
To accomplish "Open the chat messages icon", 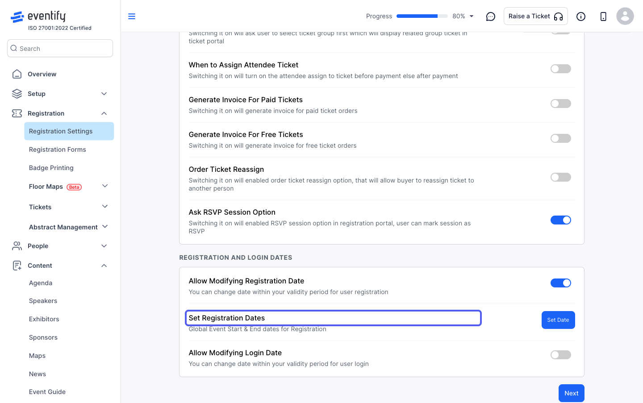I will tap(491, 17).
